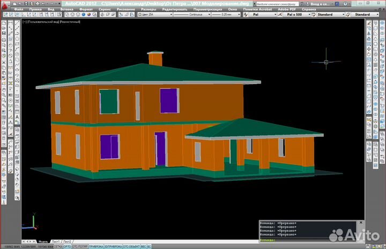The width and height of the screenshot is (386, 249).
Task: Open the Файл menu
Action: click(x=19, y=9)
